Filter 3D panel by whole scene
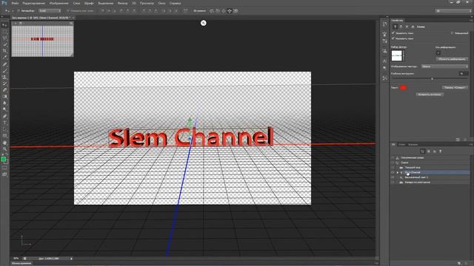This screenshot has width=474, height=266. pyautogui.click(x=423, y=151)
